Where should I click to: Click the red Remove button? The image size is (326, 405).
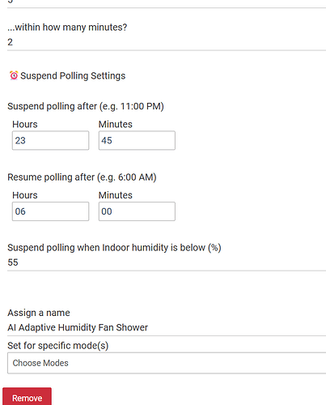click(x=27, y=397)
